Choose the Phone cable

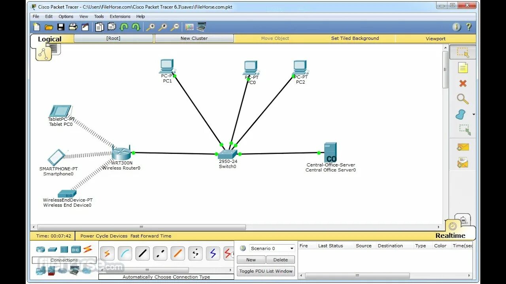195,254
